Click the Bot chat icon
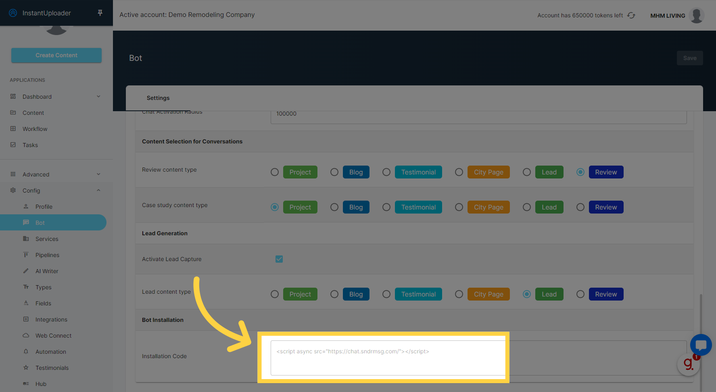This screenshot has height=392, width=716. (x=26, y=223)
